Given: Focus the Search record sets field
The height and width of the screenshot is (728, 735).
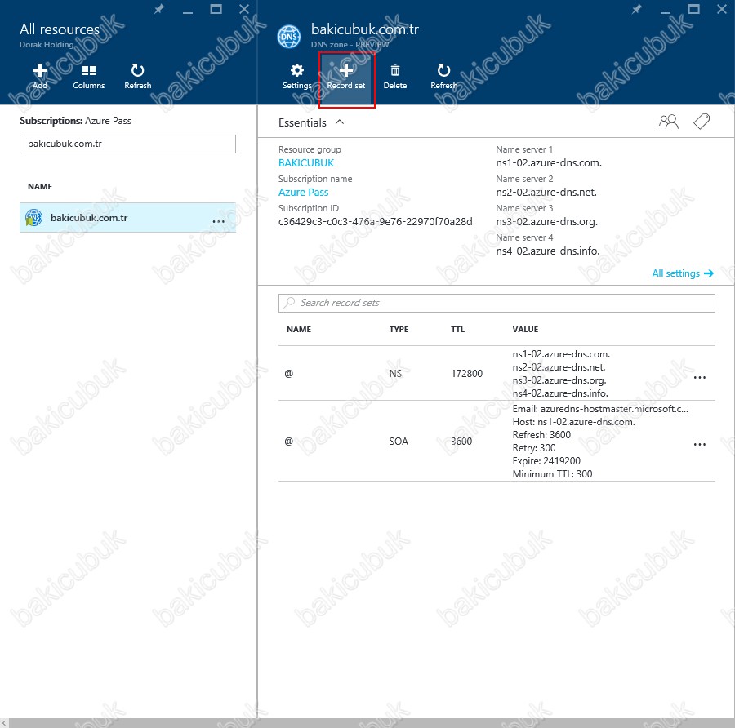Looking at the screenshot, I should (497, 303).
